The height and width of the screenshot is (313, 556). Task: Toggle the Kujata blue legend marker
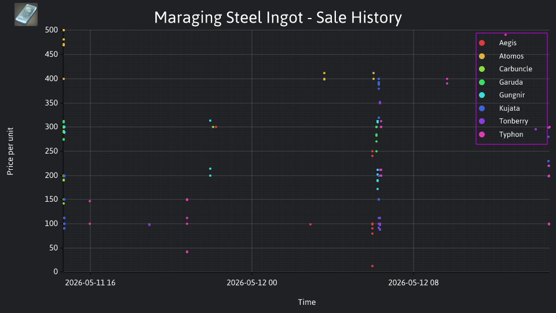481,108
